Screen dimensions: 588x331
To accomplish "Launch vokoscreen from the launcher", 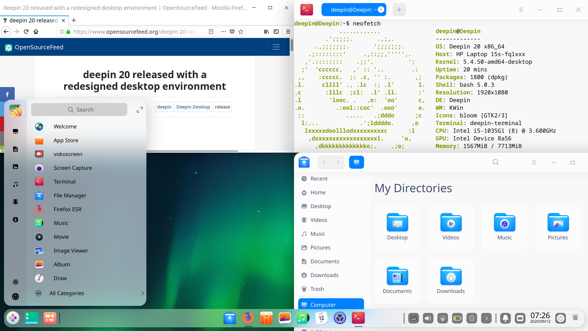I will 68,154.
